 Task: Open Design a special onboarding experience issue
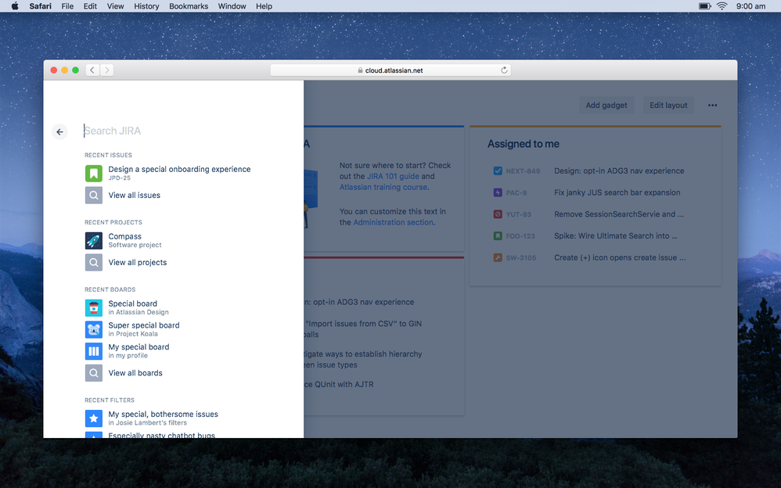coord(179,169)
